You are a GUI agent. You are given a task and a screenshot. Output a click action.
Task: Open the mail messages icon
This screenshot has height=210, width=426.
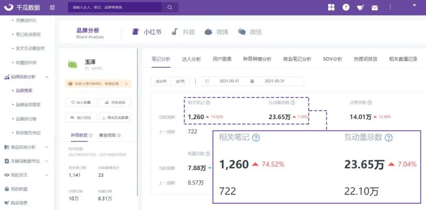pyautogui.click(x=375, y=8)
